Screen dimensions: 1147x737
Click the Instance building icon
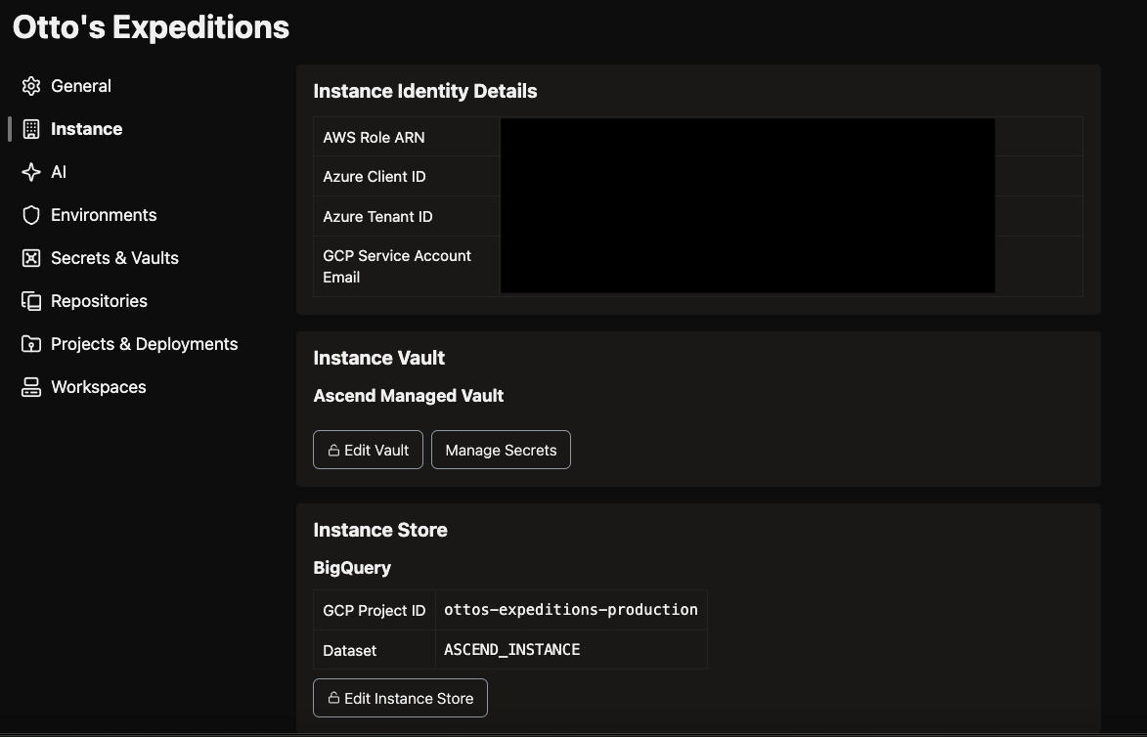click(30, 129)
